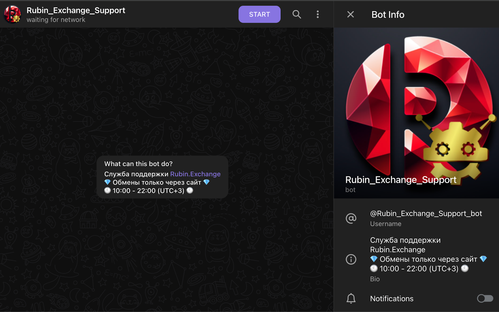This screenshot has width=499, height=312.
Task: Click the START button
Action: tap(259, 14)
